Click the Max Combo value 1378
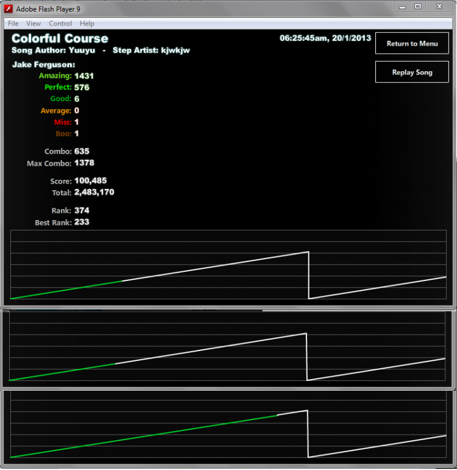The height and width of the screenshot is (470, 457). [84, 163]
